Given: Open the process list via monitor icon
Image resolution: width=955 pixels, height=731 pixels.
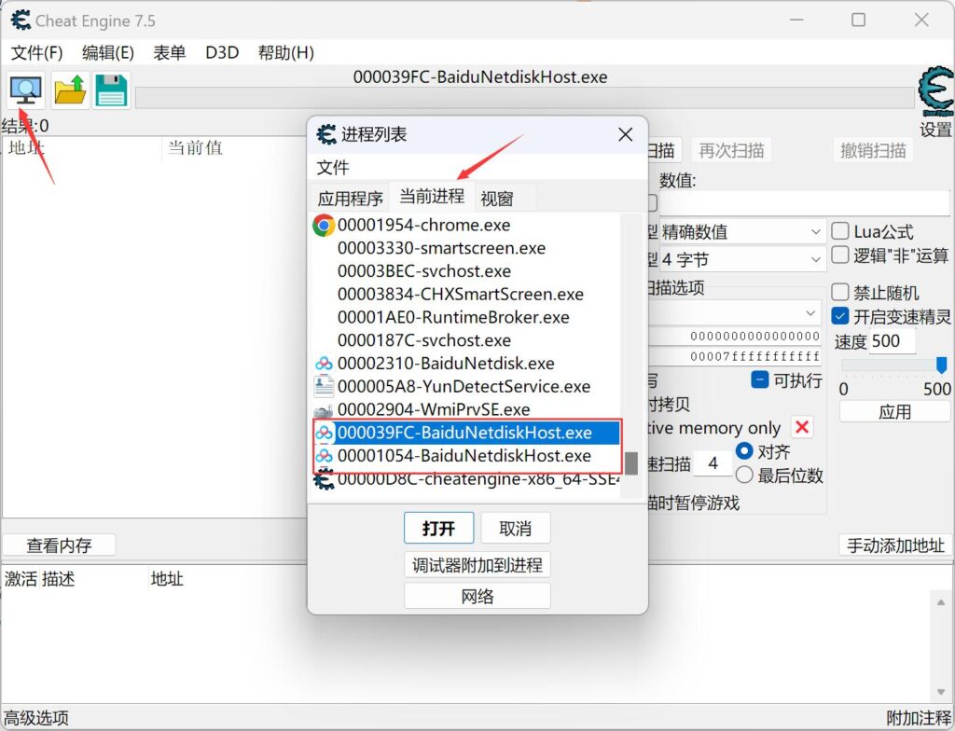Looking at the screenshot, I should point(25,90).
